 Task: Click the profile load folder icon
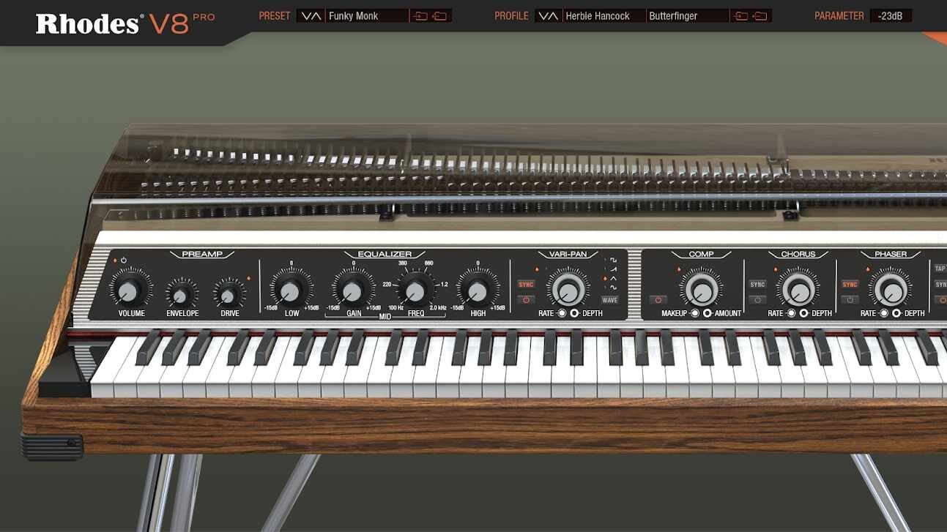pyautogui.click(x=741, y=16)
